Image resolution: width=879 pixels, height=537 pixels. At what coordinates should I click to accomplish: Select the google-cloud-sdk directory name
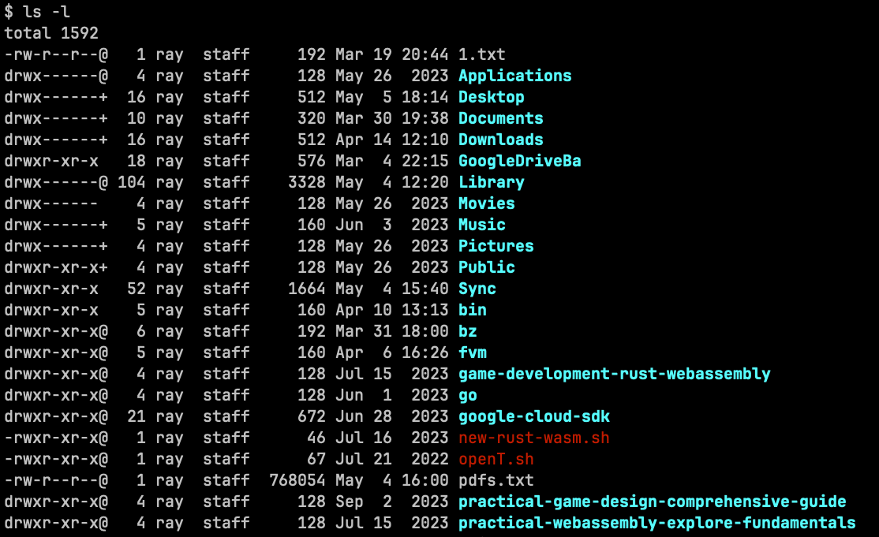(533, 416)
